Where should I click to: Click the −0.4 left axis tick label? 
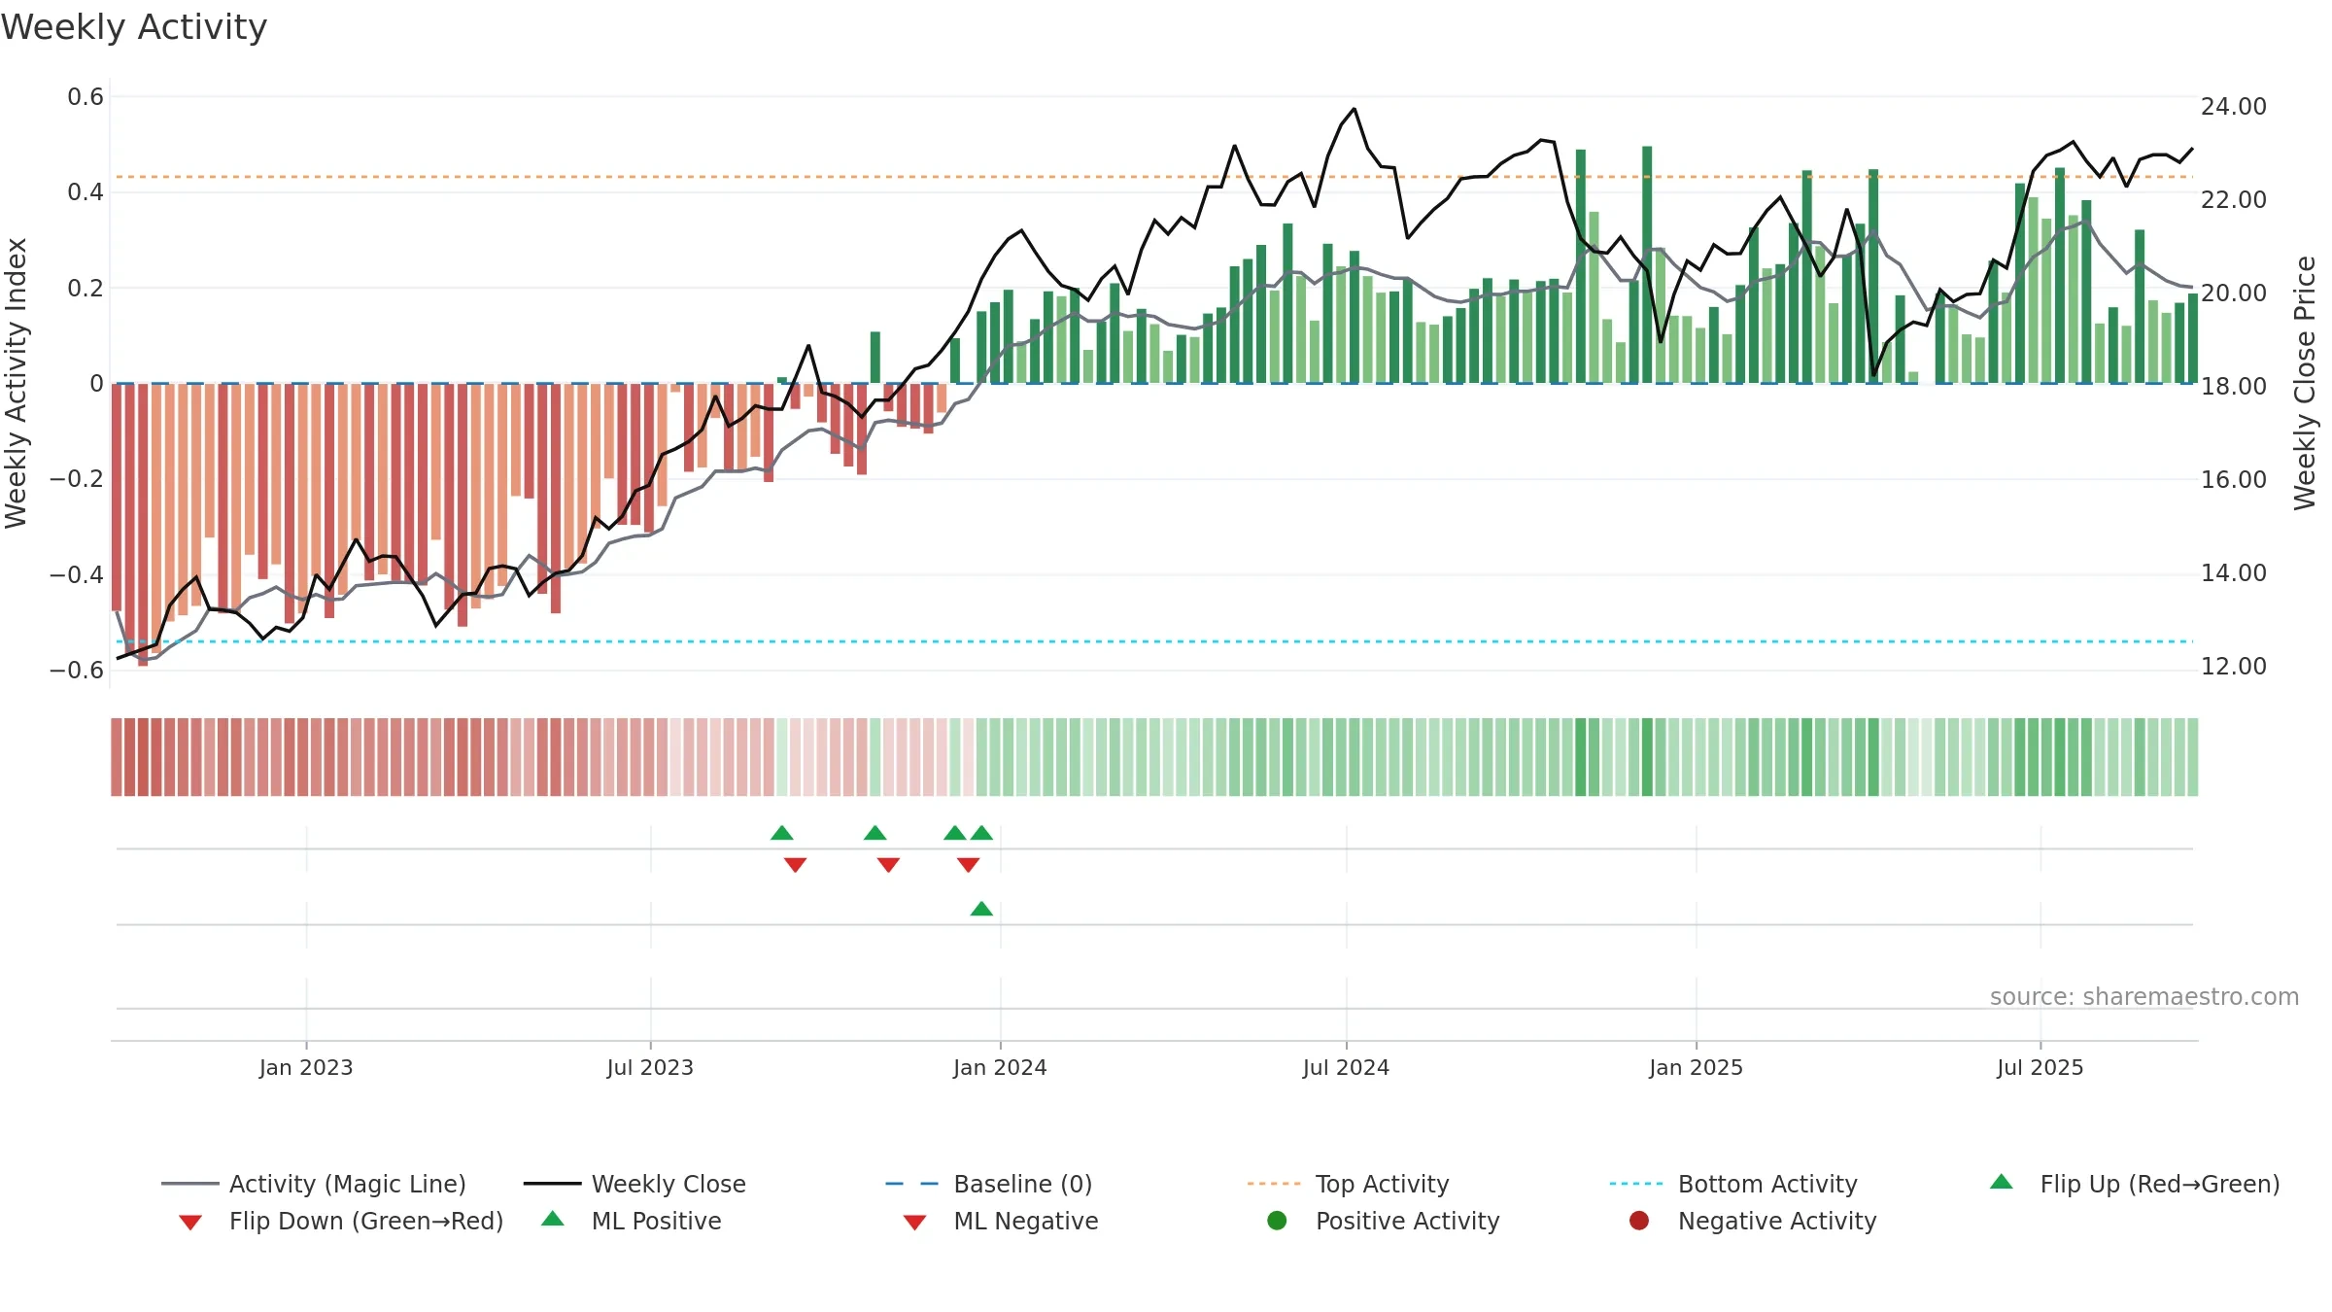(77, 574)
